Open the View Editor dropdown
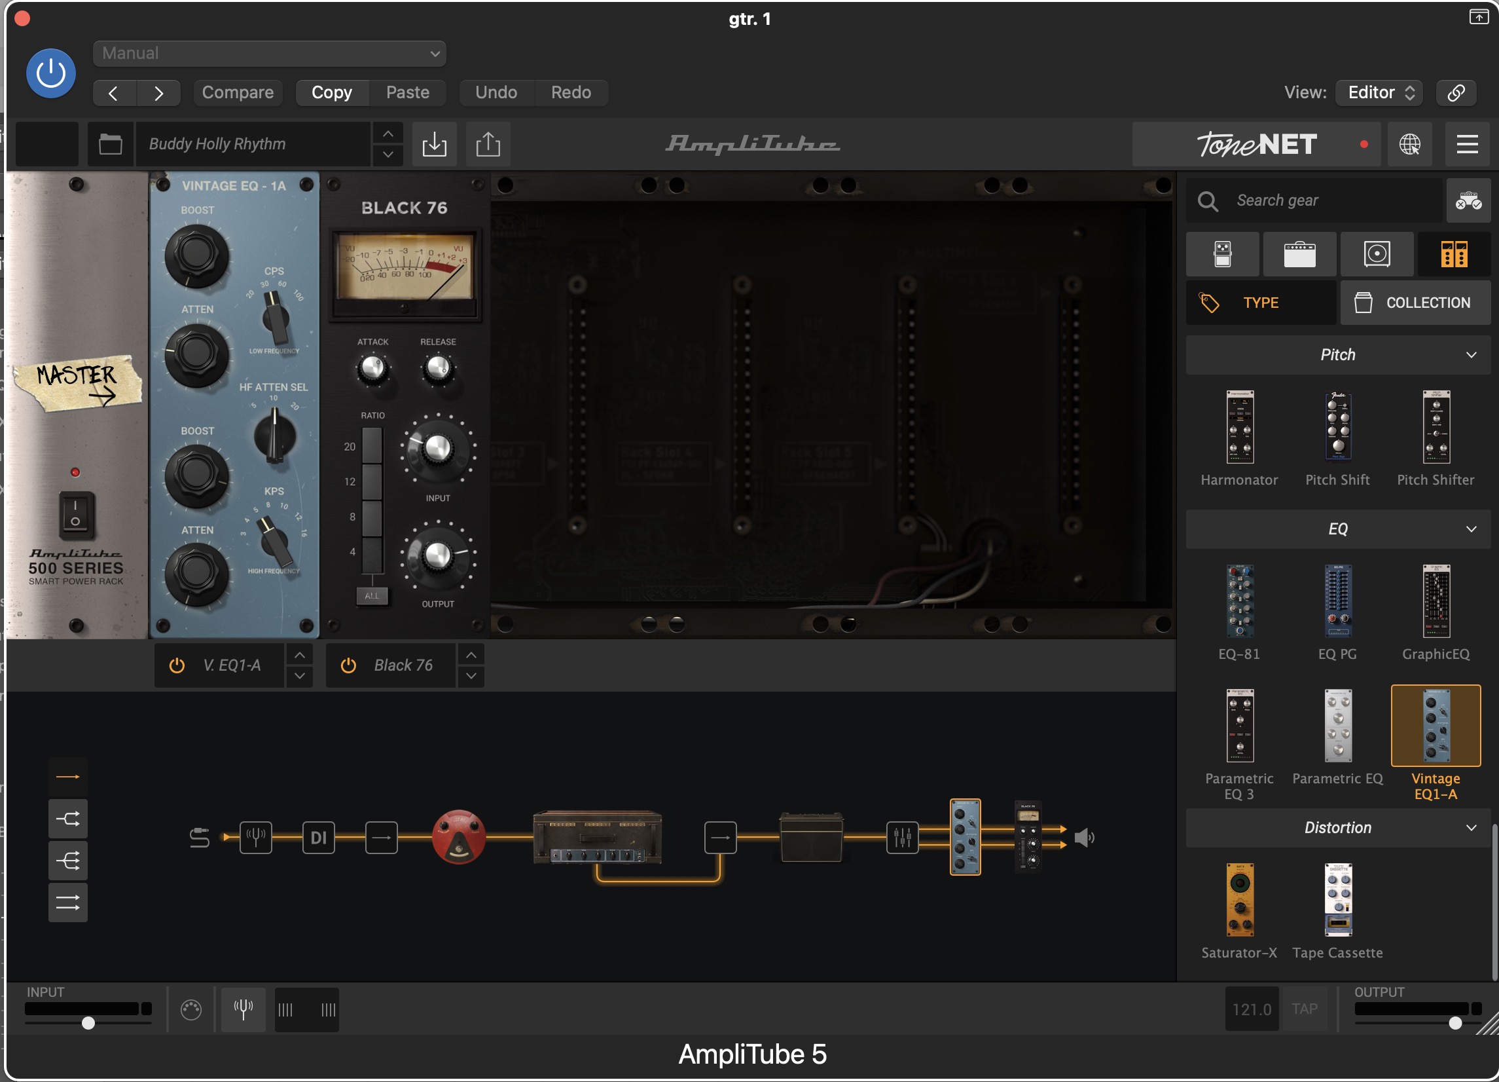 [x=1379, y=92]
